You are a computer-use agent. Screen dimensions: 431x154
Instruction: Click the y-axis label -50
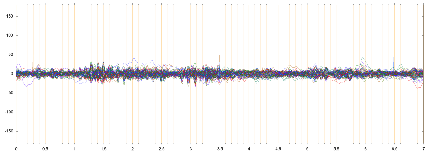point(10,93)
